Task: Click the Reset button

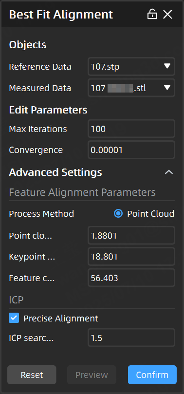Action: (x=32, y=375)
